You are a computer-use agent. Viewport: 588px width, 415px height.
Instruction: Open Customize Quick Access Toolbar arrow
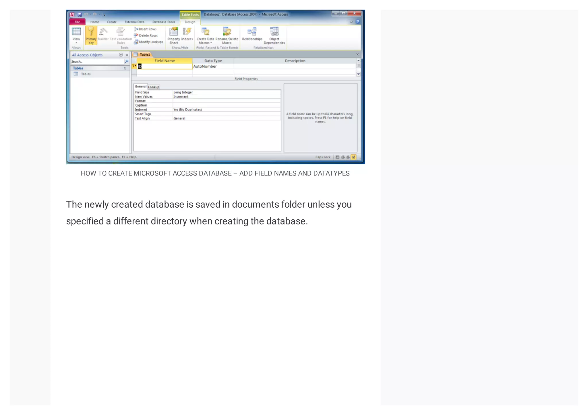pos(105,15)
